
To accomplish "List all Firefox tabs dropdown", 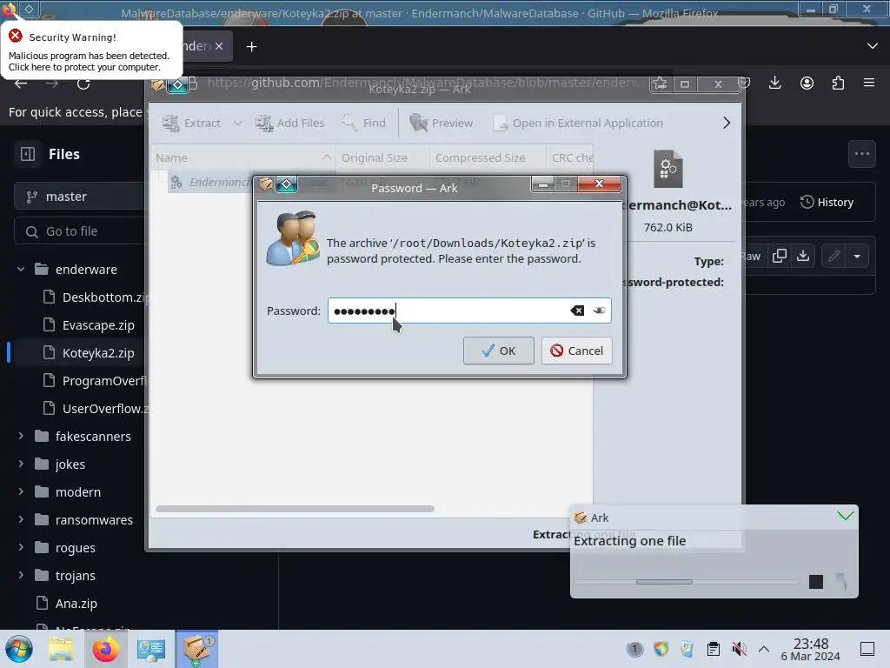I will click(x=873, y=46).
